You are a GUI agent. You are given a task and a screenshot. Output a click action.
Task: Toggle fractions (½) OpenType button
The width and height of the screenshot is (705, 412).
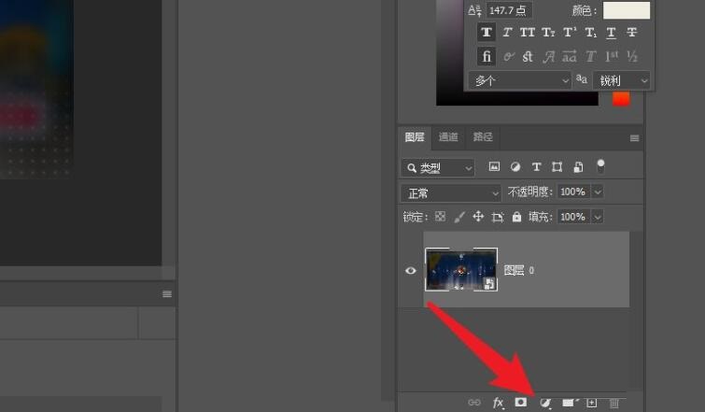[632, 57]
